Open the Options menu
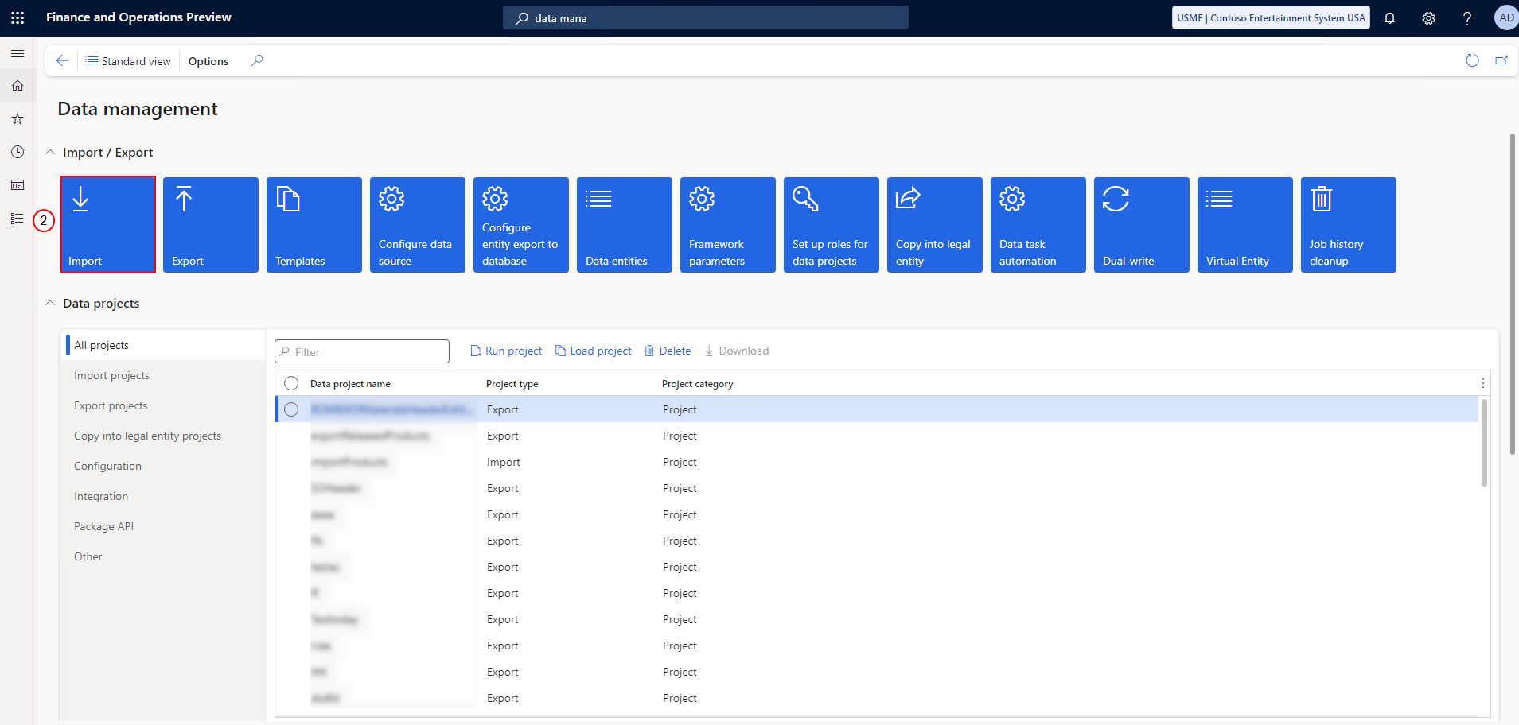Screen dimensions: 1519x725 click(208, 61)
